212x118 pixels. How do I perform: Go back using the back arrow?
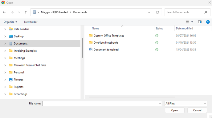pyautogui.click(x=4, y=12)
